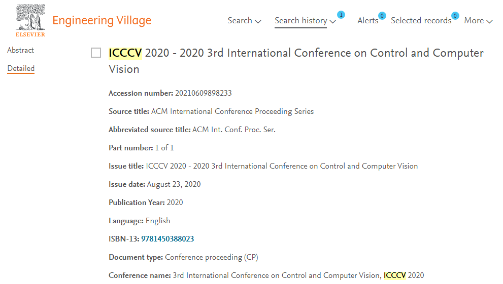The image size is (503, 284).
Task: Open Selected records page
Action: pos(421,21)
